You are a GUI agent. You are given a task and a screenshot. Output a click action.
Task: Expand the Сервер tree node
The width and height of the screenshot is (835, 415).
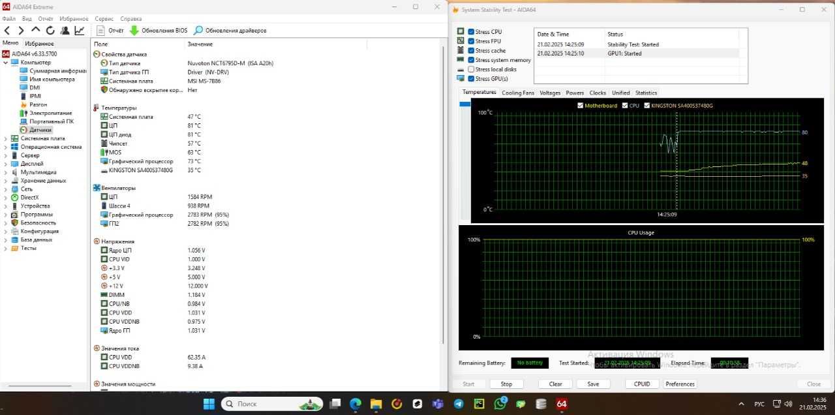pyautogui.click(x=6, y=155)
